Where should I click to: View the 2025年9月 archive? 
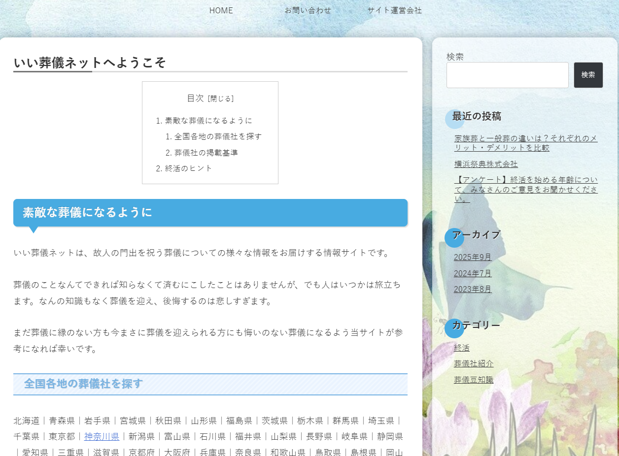tap(473, 257)
